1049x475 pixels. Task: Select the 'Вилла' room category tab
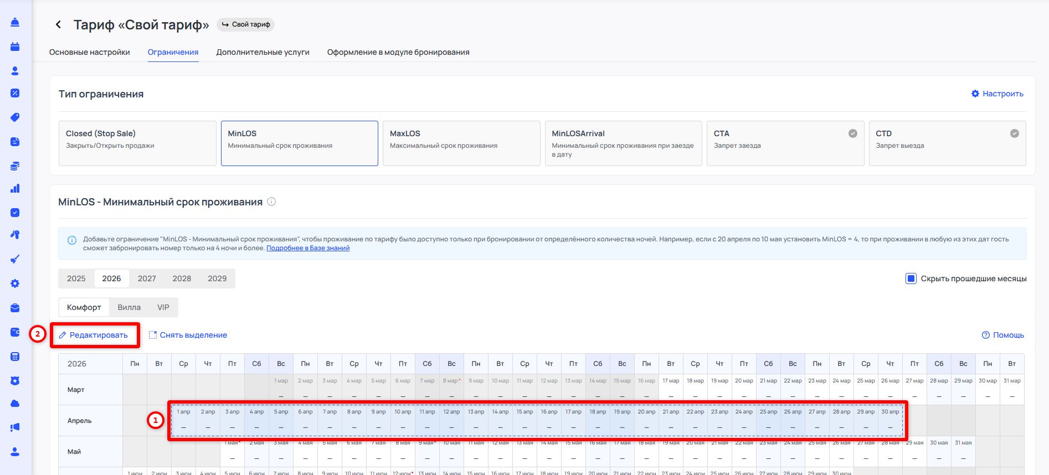point(129,307)
